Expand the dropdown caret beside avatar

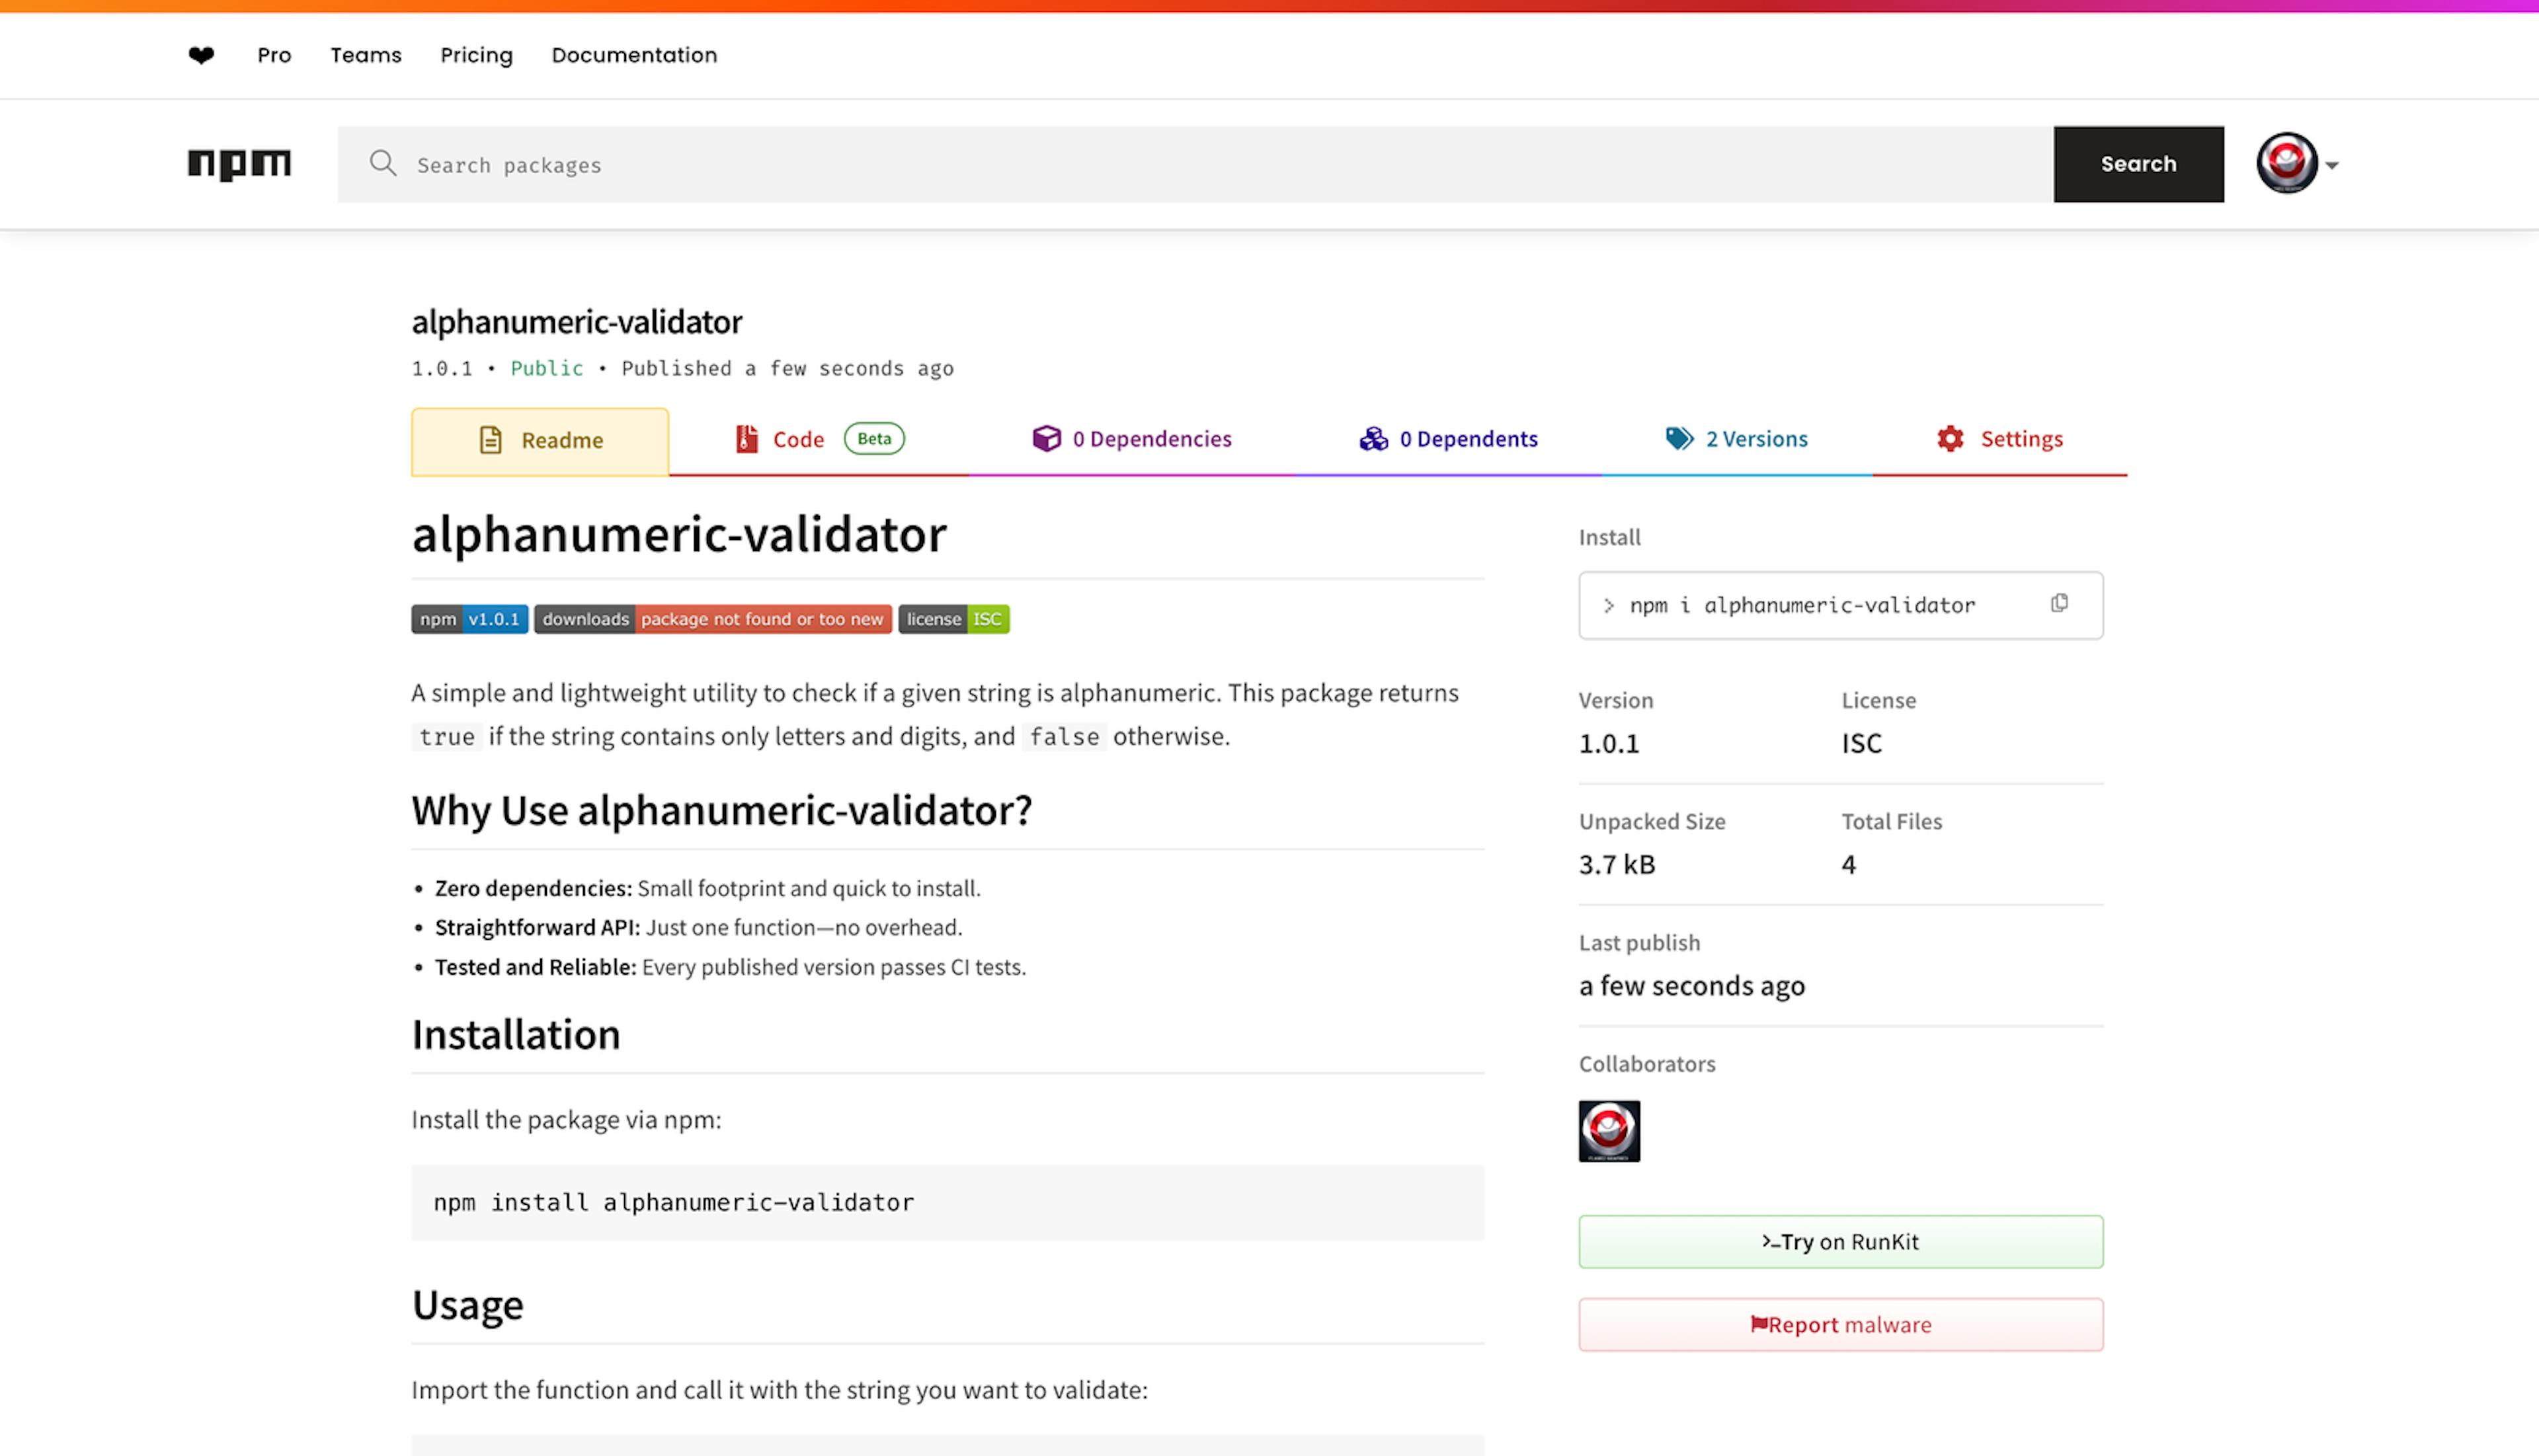tap(2332, 166)
